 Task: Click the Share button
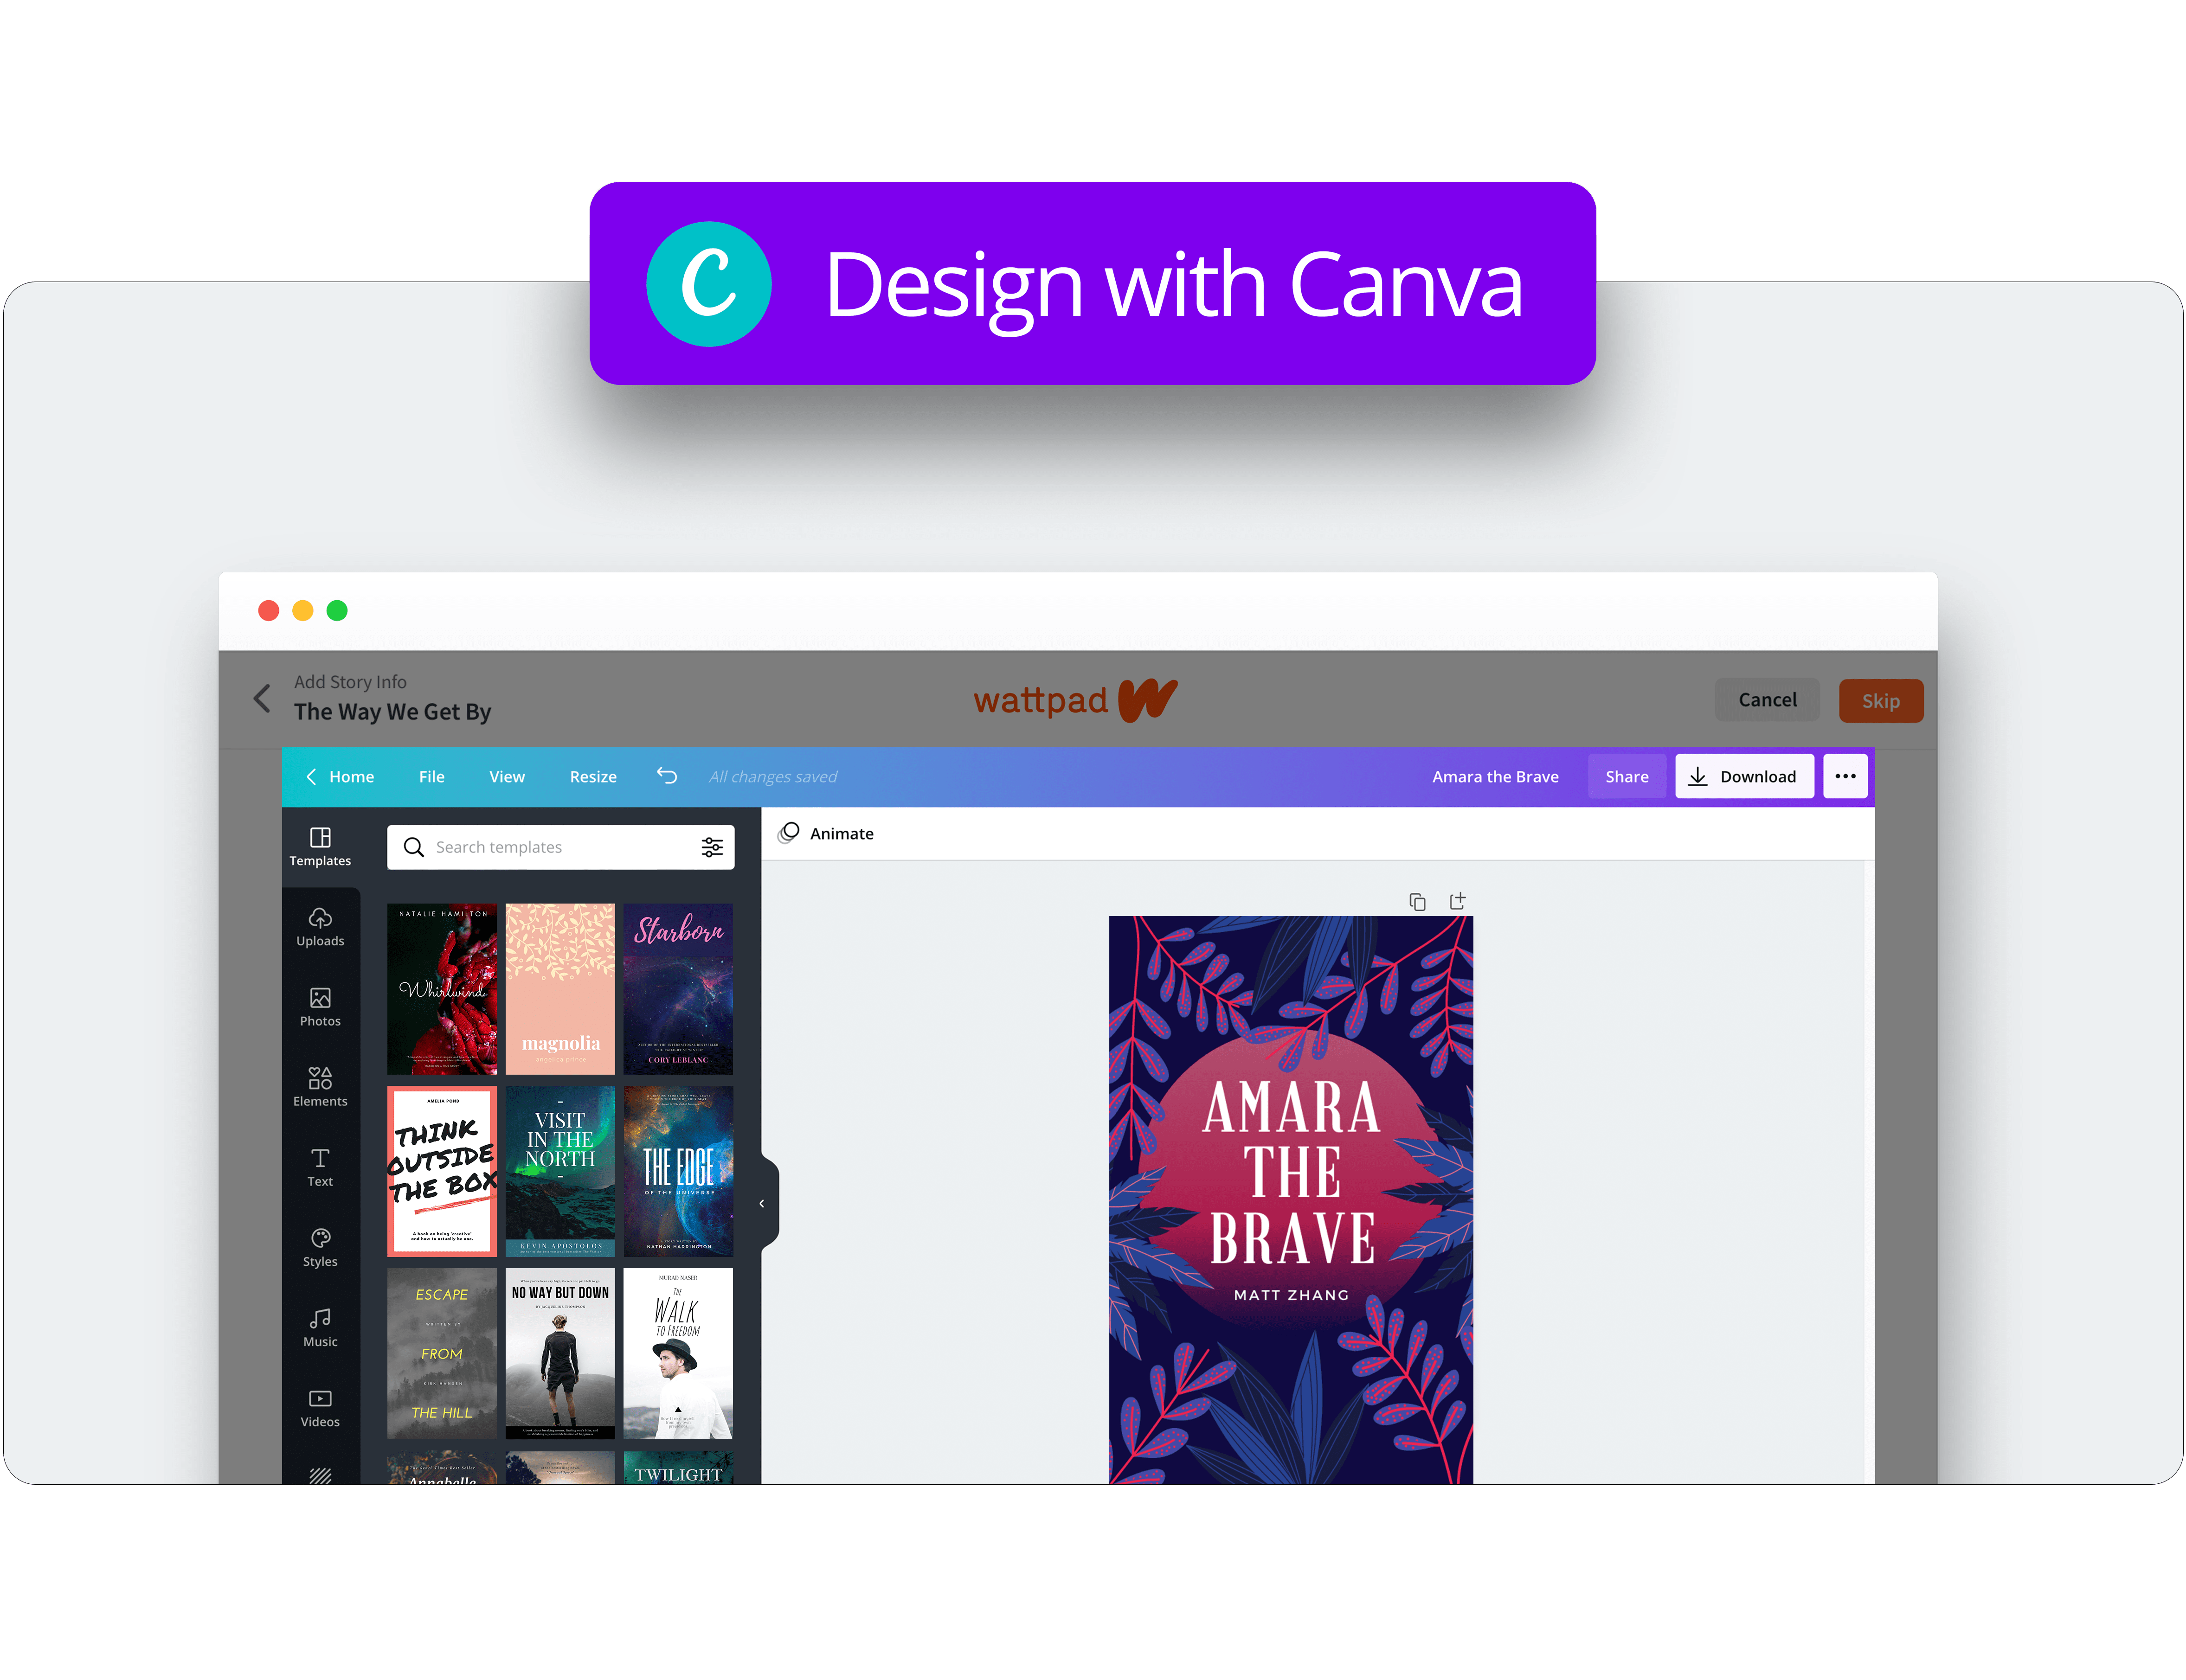1627,776
